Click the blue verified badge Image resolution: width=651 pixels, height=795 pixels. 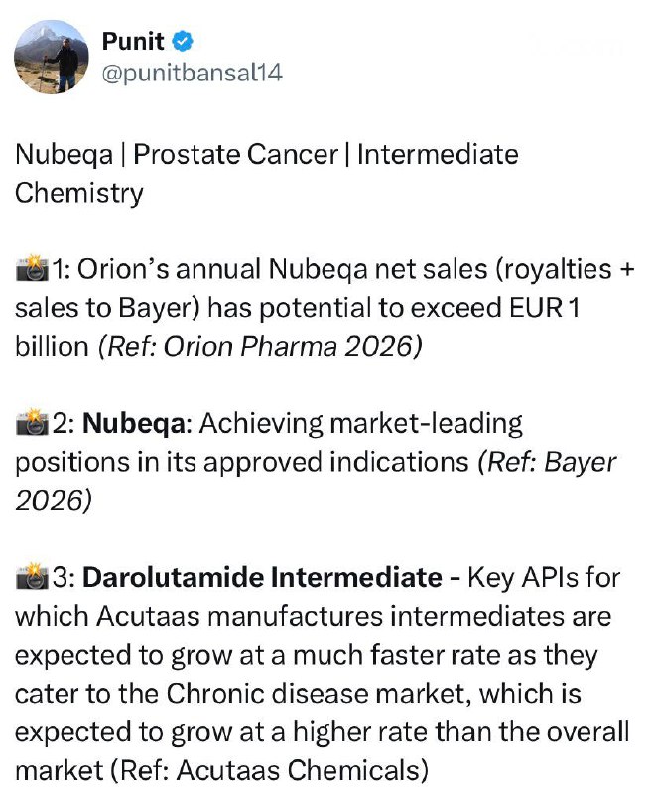184,43
